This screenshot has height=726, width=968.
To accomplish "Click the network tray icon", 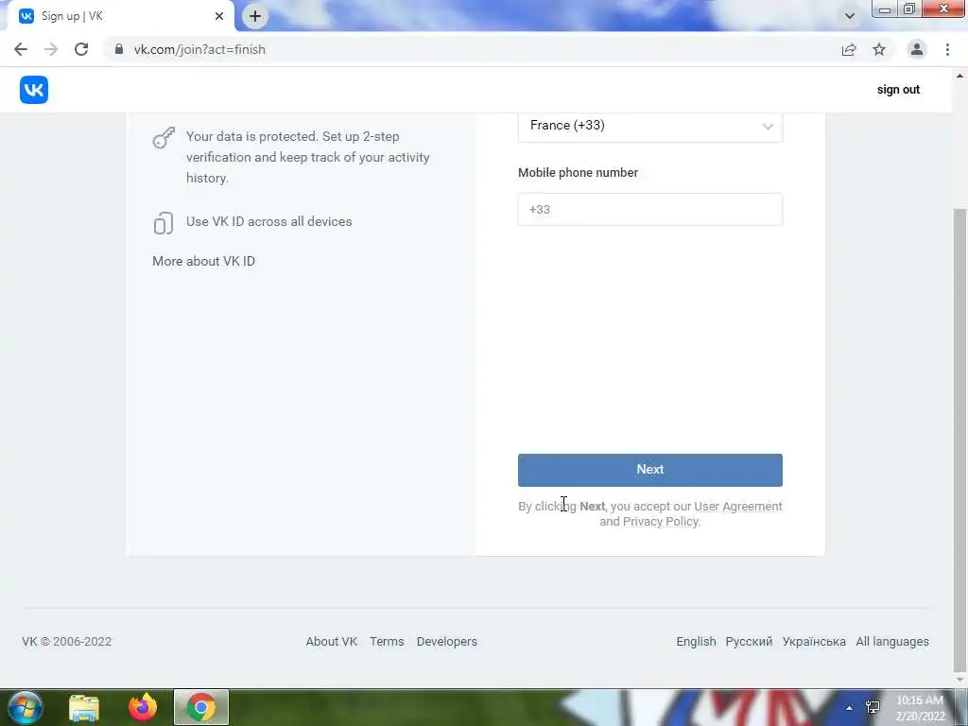I will (873, 707).
